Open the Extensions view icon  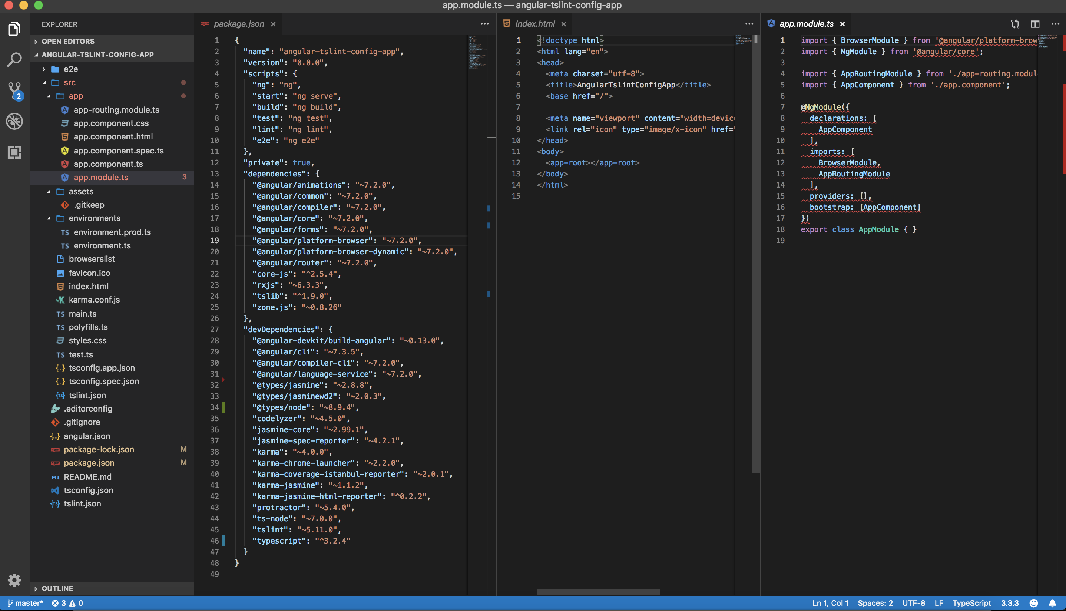(x=14, y=152)
